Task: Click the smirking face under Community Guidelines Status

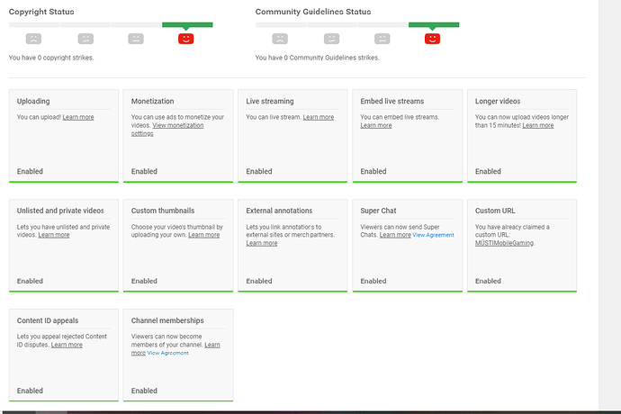Action: [331, 39]
